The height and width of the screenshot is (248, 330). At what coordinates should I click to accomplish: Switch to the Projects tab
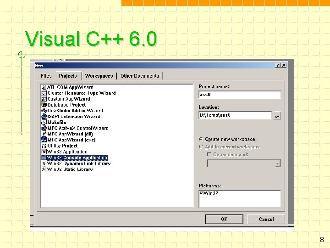68,76
